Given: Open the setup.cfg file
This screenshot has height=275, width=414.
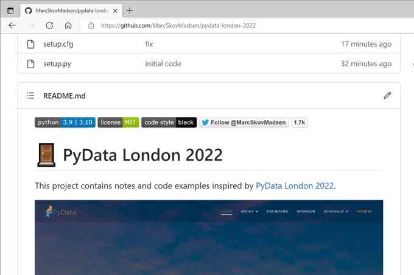Looking at the screenshot, I should (x=58, y=44).
